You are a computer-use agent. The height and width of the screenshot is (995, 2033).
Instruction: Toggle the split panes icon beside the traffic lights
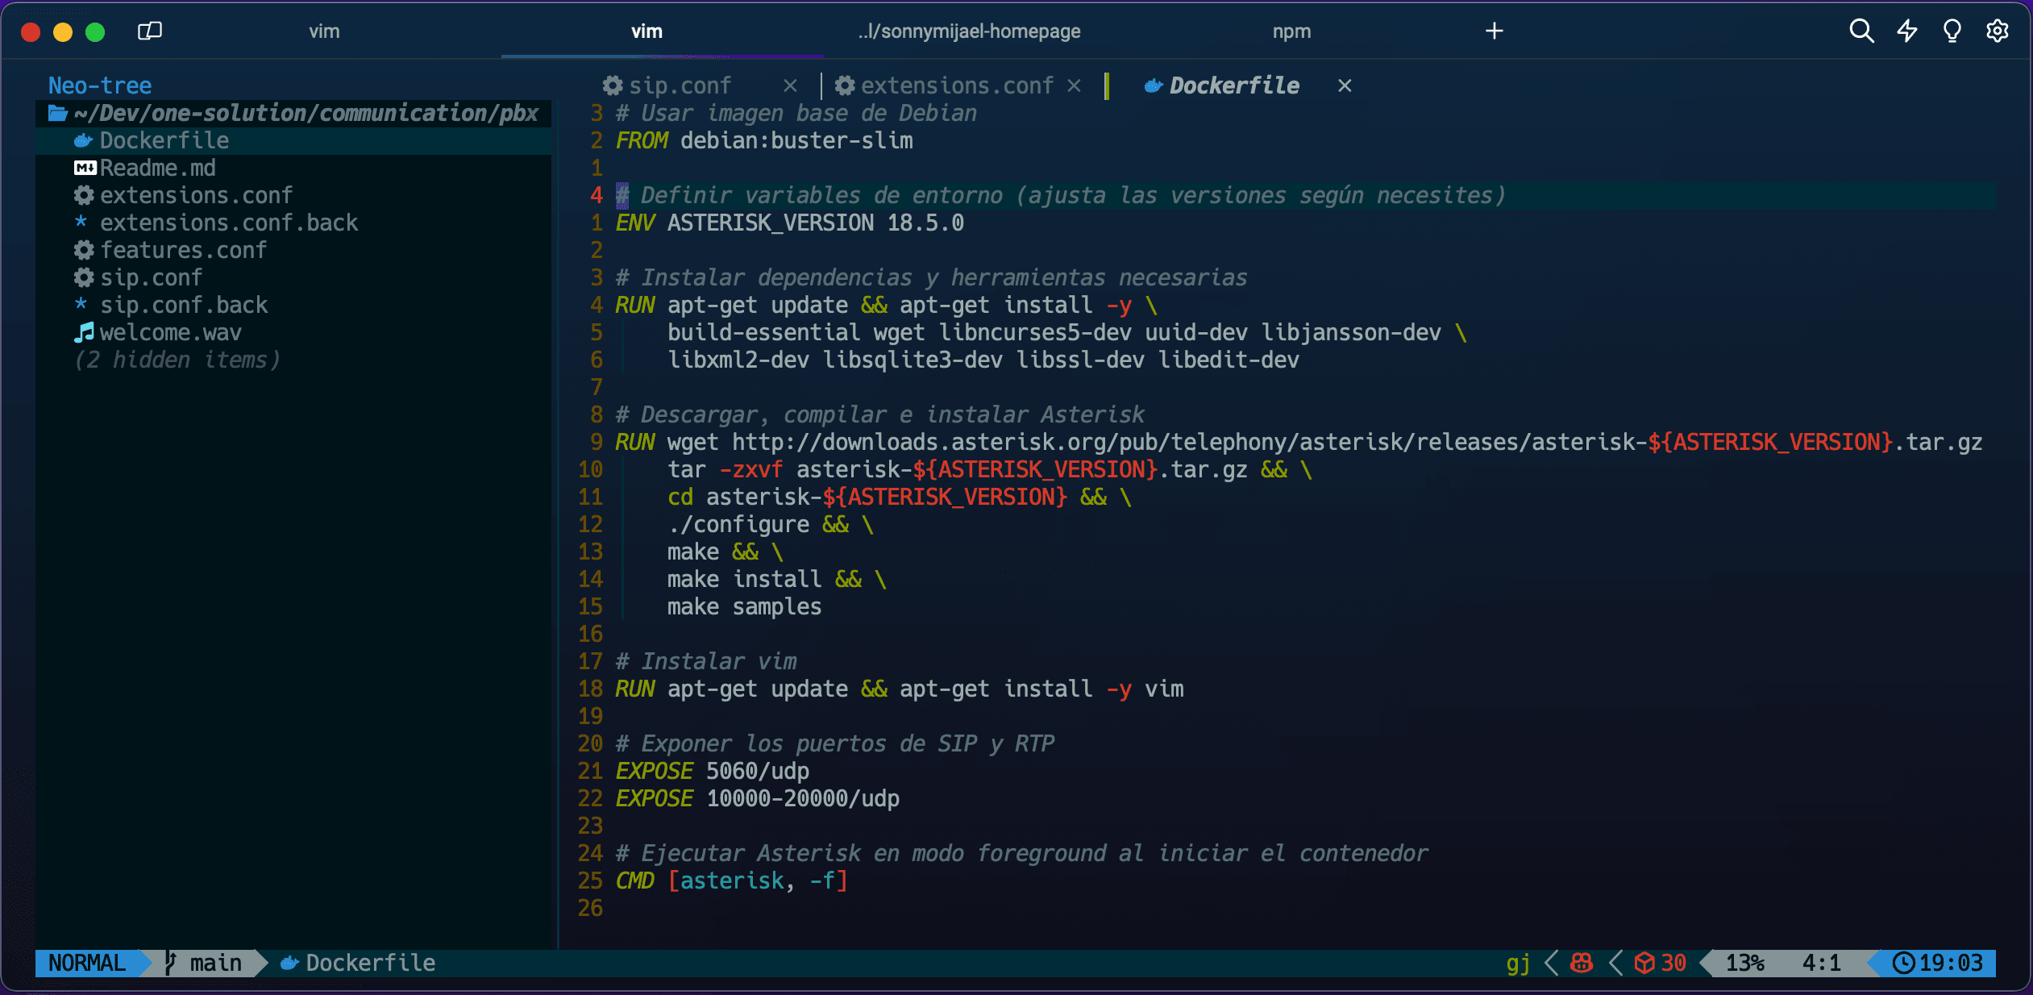click(x=150, y=31)
